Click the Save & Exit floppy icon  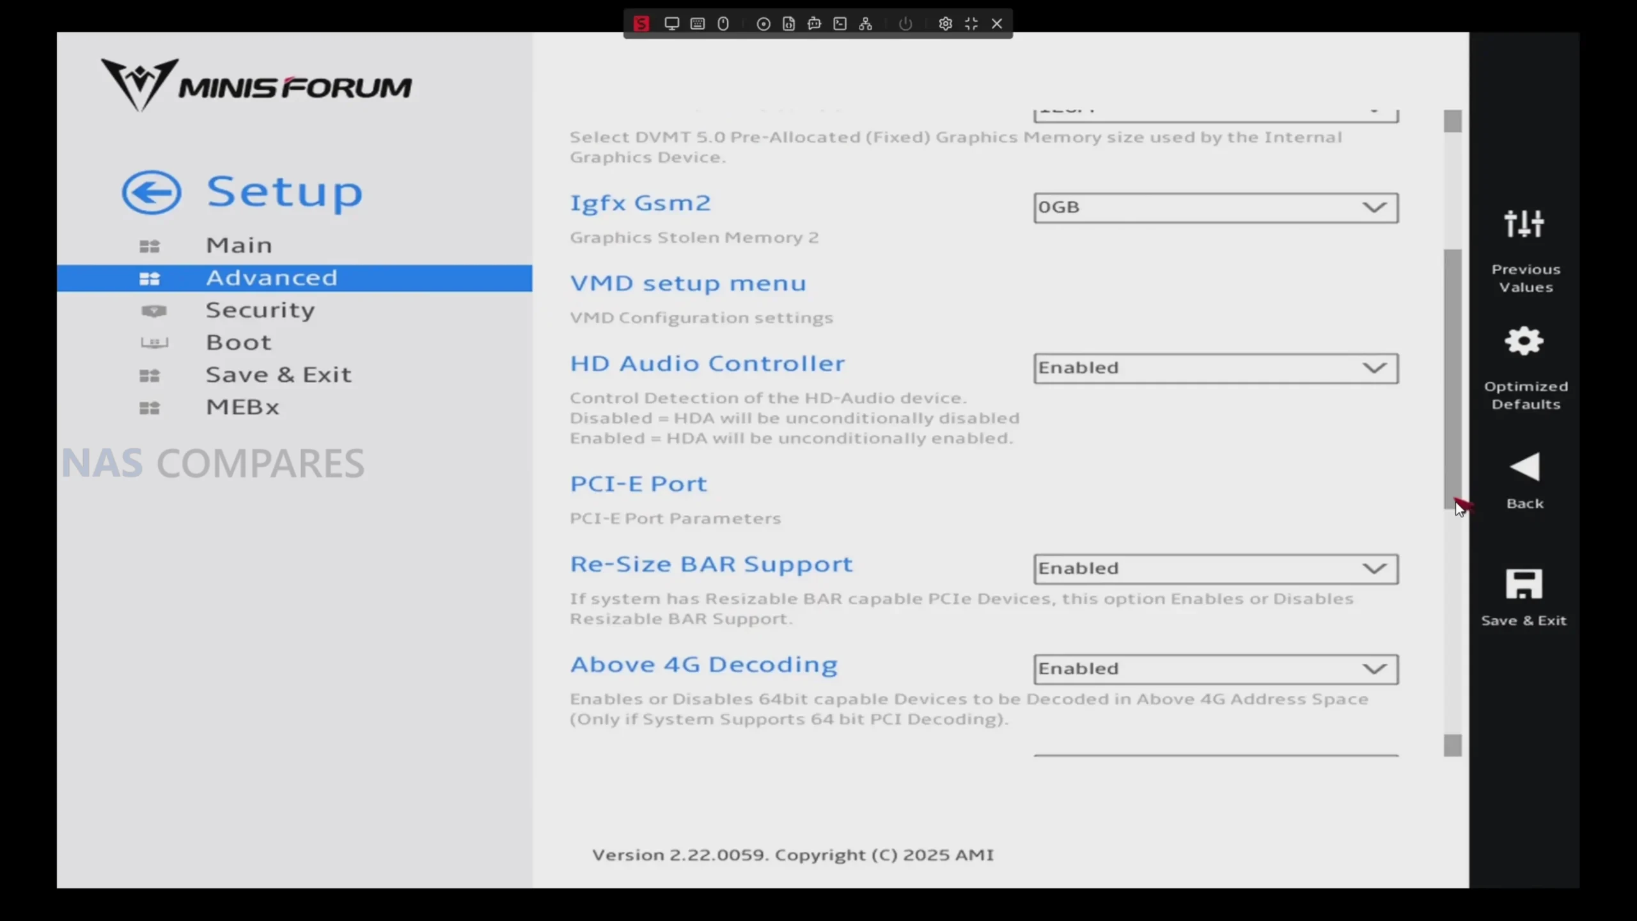(x=1524, y=584)
